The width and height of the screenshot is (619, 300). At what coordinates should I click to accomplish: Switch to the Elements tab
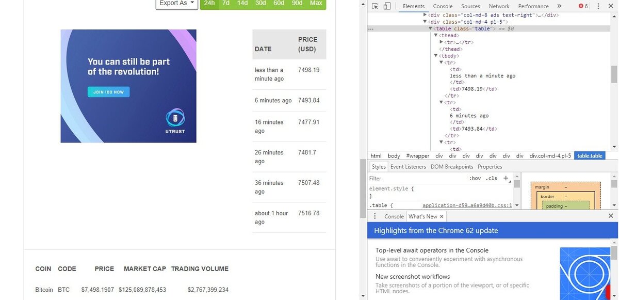coord(414,6)
